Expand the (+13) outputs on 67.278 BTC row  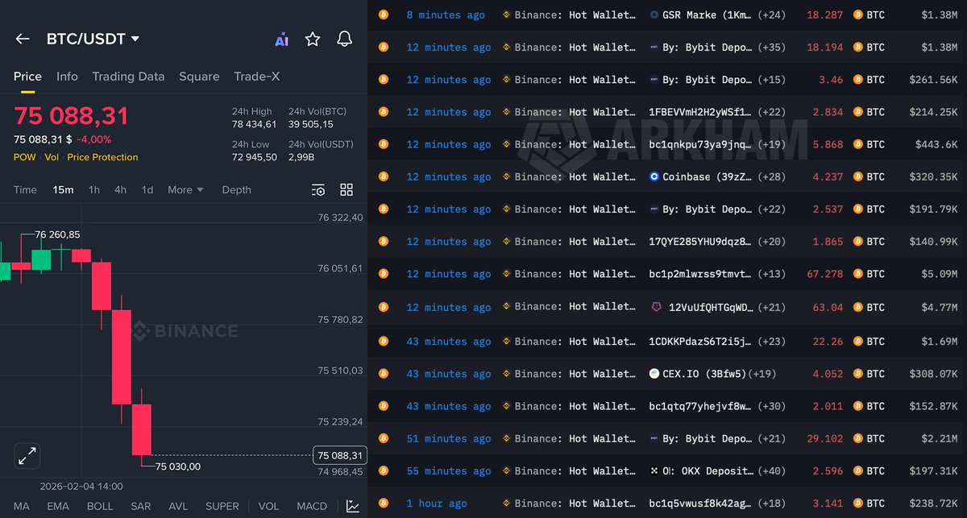click(772, 274)
